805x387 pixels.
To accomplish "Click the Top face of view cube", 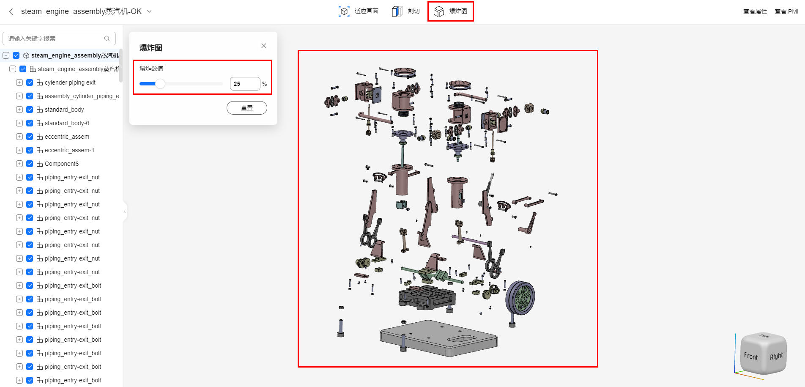I will 764,336.
